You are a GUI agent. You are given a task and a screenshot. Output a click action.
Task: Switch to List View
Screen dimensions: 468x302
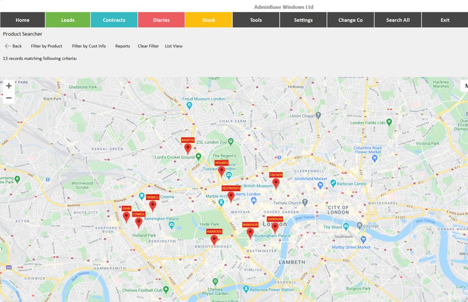[x=174, y=46]
